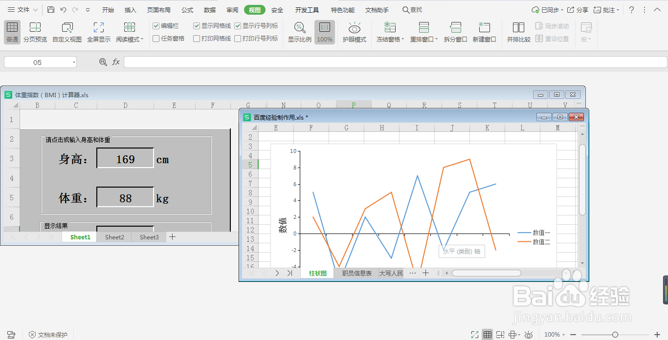Viewport: 668px width, 340px height.
Task: Go to last sheet in 百度经验制作用 window
Action: coord(289,273)
